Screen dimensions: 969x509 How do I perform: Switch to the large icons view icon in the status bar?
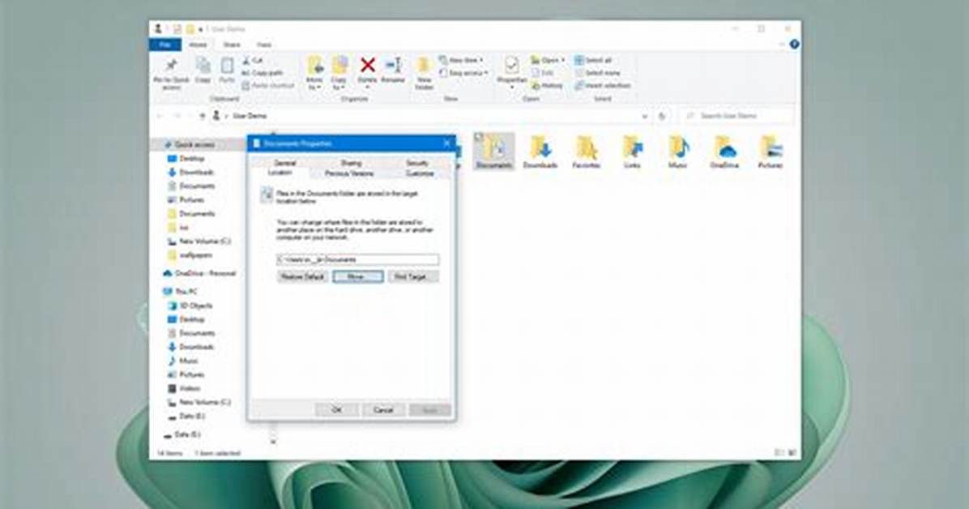click(x=792, y=453)
